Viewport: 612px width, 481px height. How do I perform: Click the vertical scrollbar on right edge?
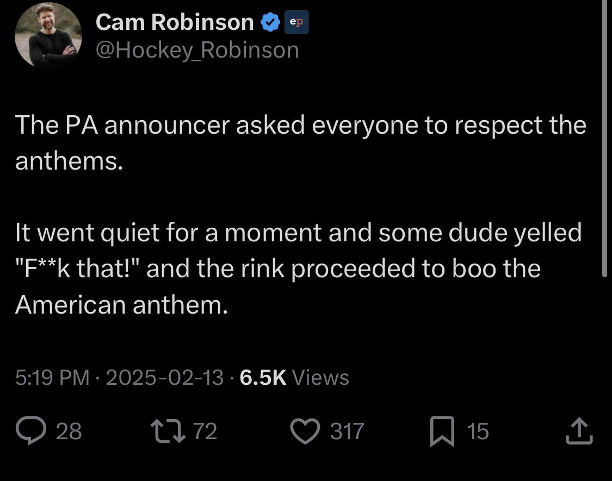pos(604,139)
